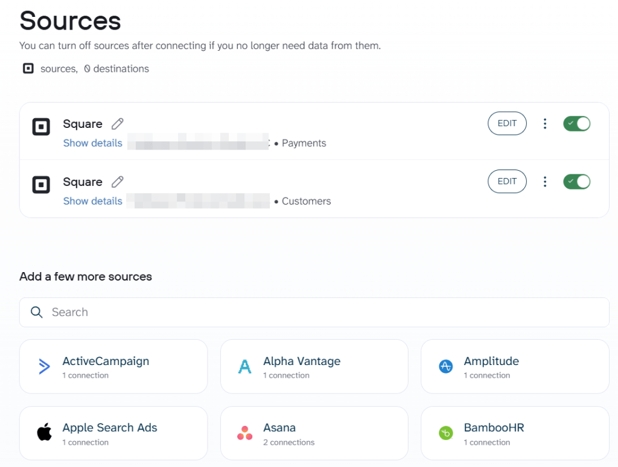Open three-dot menu for Square Payments
Screen dimensions: 618x467
click(544, 124)
